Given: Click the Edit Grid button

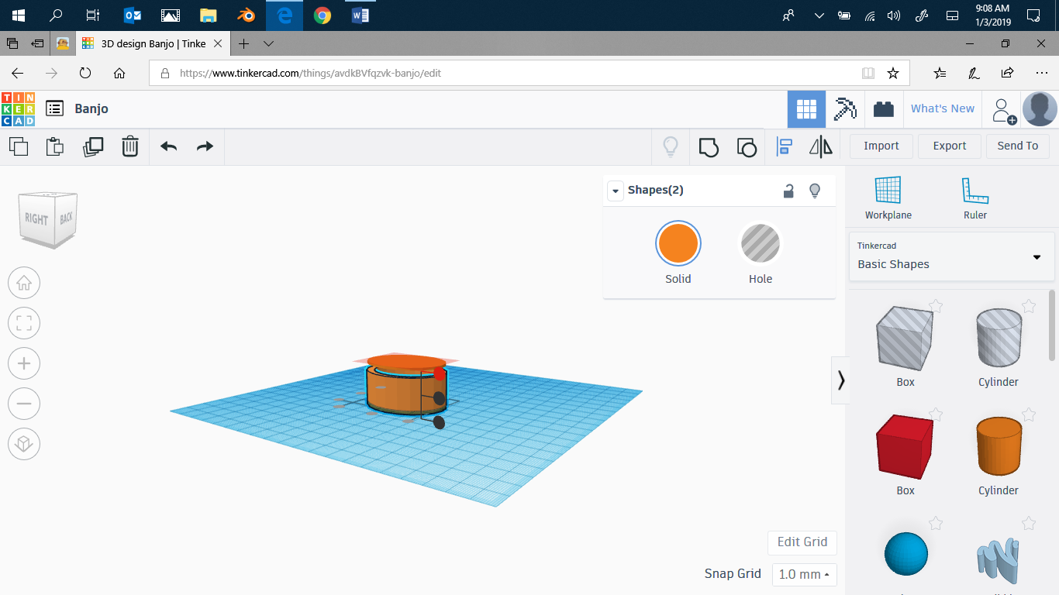Looking at the screenshot, I should pos(802,542).
